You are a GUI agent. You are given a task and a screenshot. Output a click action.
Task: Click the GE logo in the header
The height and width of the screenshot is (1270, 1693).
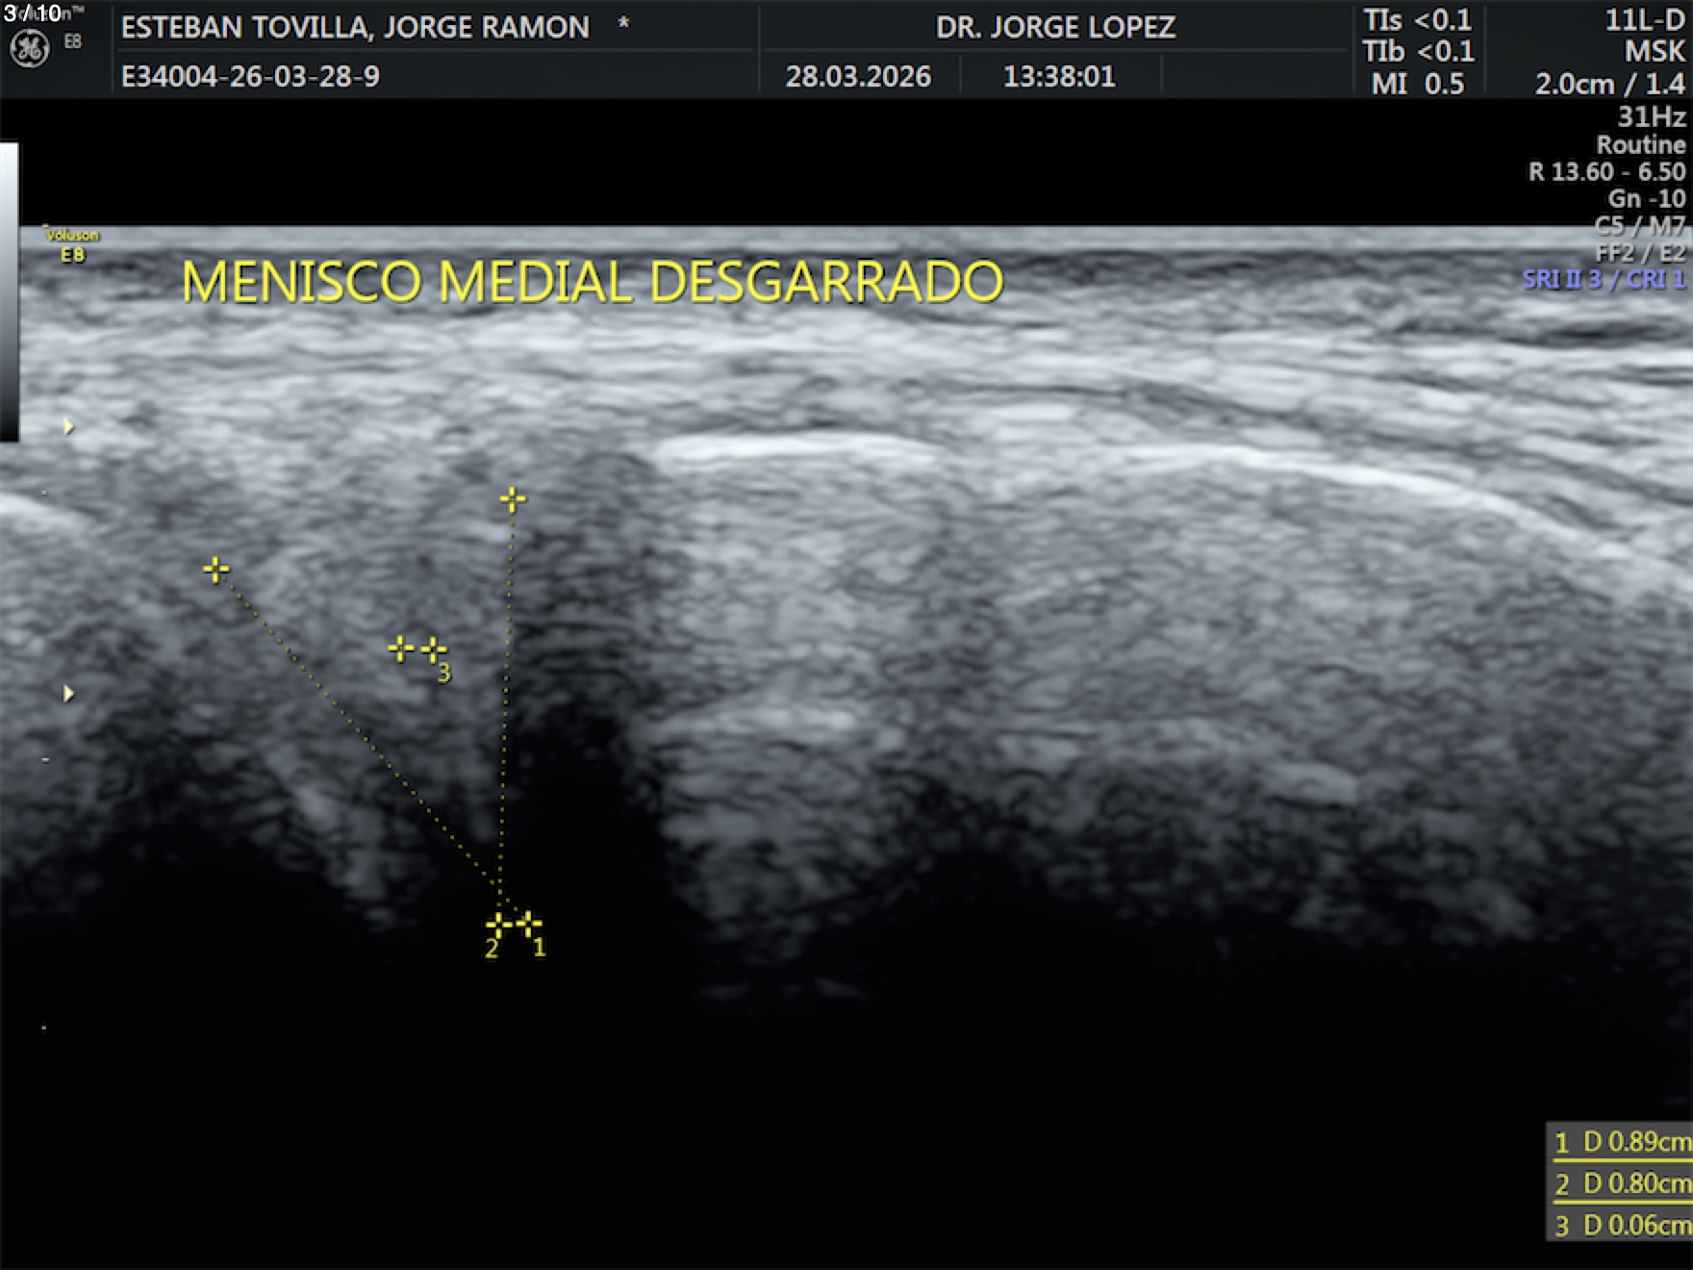click(x=29, y=48)
